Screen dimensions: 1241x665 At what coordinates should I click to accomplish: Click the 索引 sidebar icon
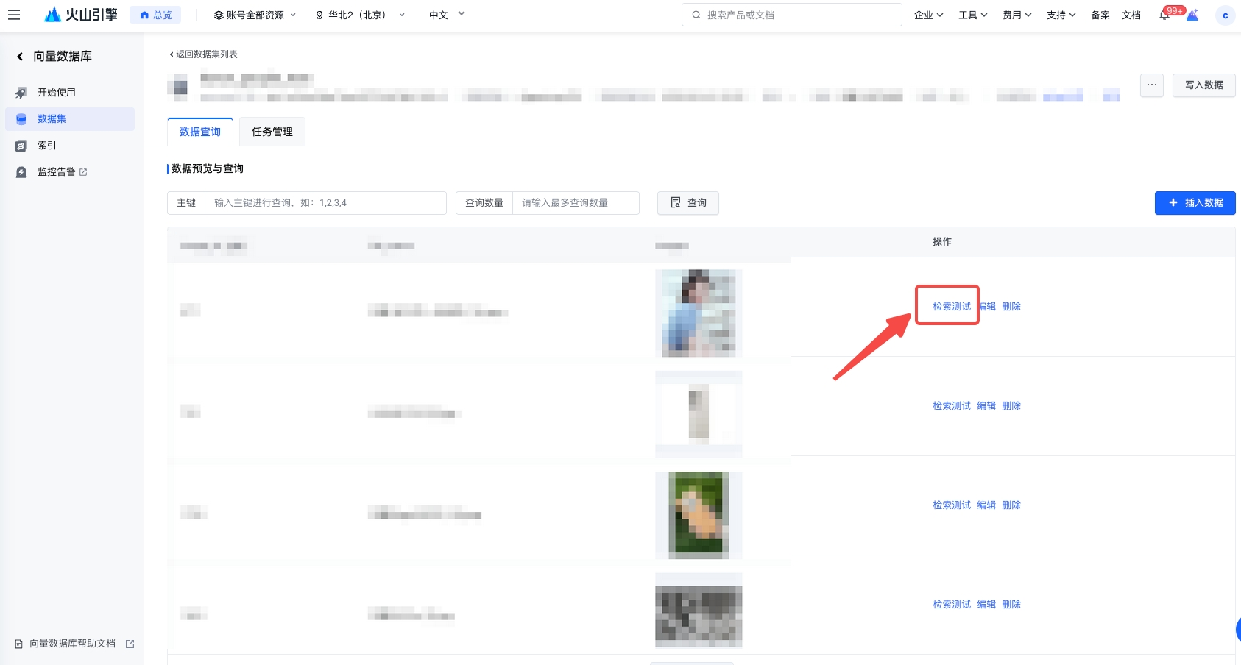click(x=21, y=146)
